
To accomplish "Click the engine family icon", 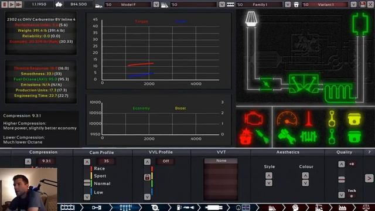I will pyautogui.click(x=230, y=5).
